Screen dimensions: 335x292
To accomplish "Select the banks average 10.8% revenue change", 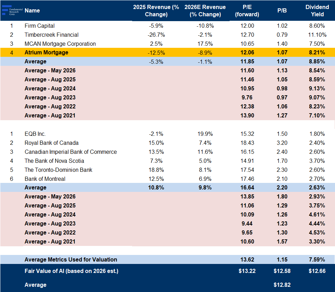I will point(156,188).
